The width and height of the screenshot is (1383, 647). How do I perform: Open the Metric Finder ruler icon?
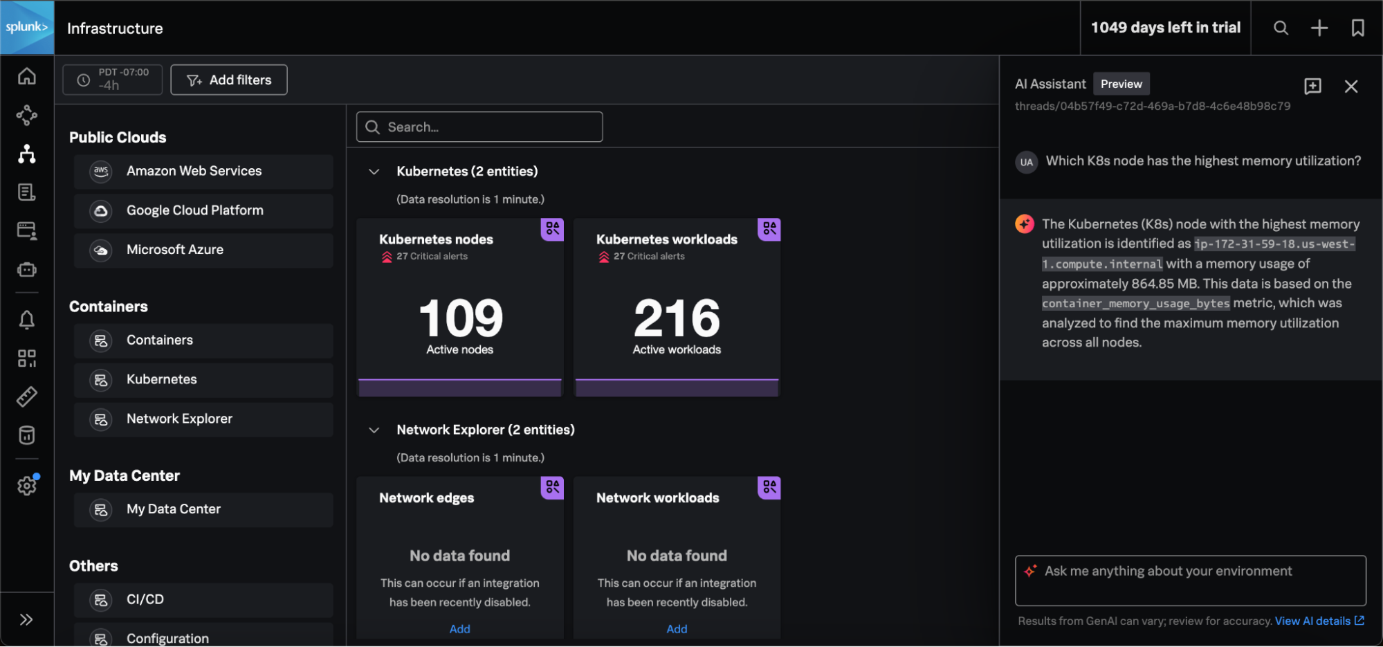point(27,397)
